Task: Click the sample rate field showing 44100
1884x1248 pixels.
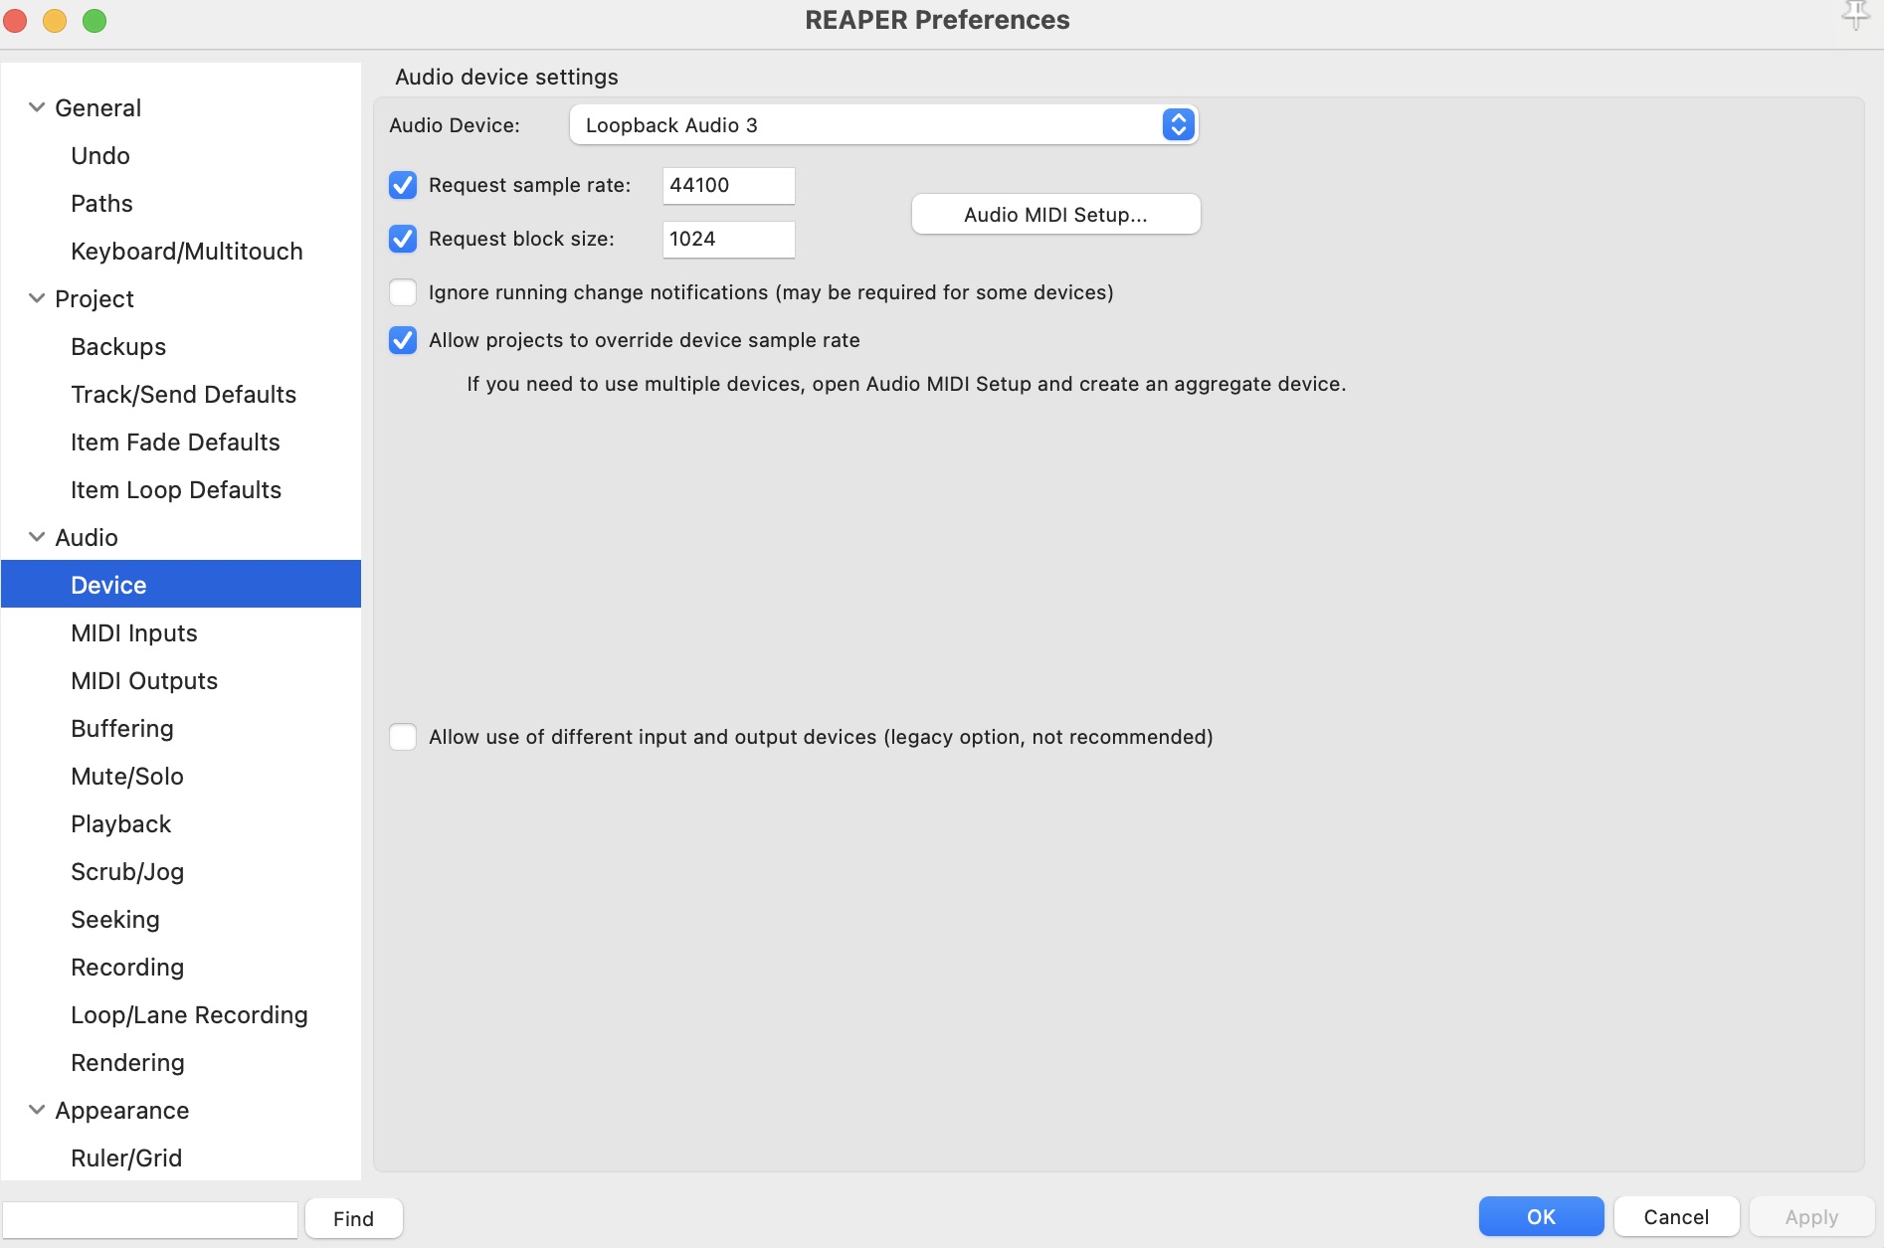Action: pos(728,185)
